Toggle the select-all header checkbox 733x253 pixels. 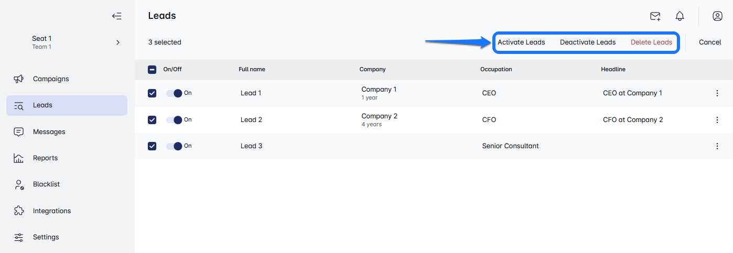(152, 69)
